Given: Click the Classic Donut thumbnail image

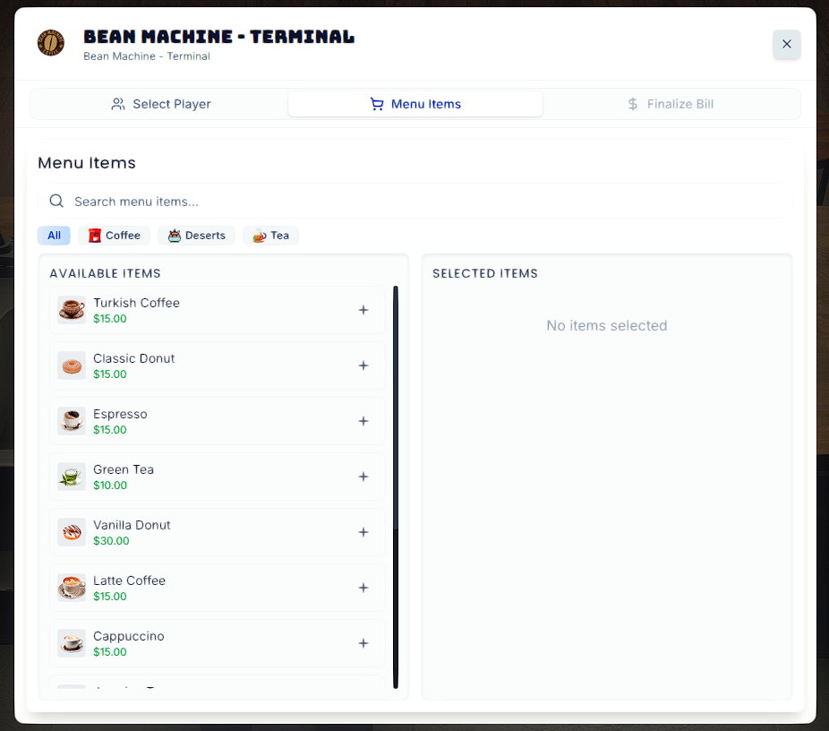Looking at the screenshot, I should [x=72, y=365].
